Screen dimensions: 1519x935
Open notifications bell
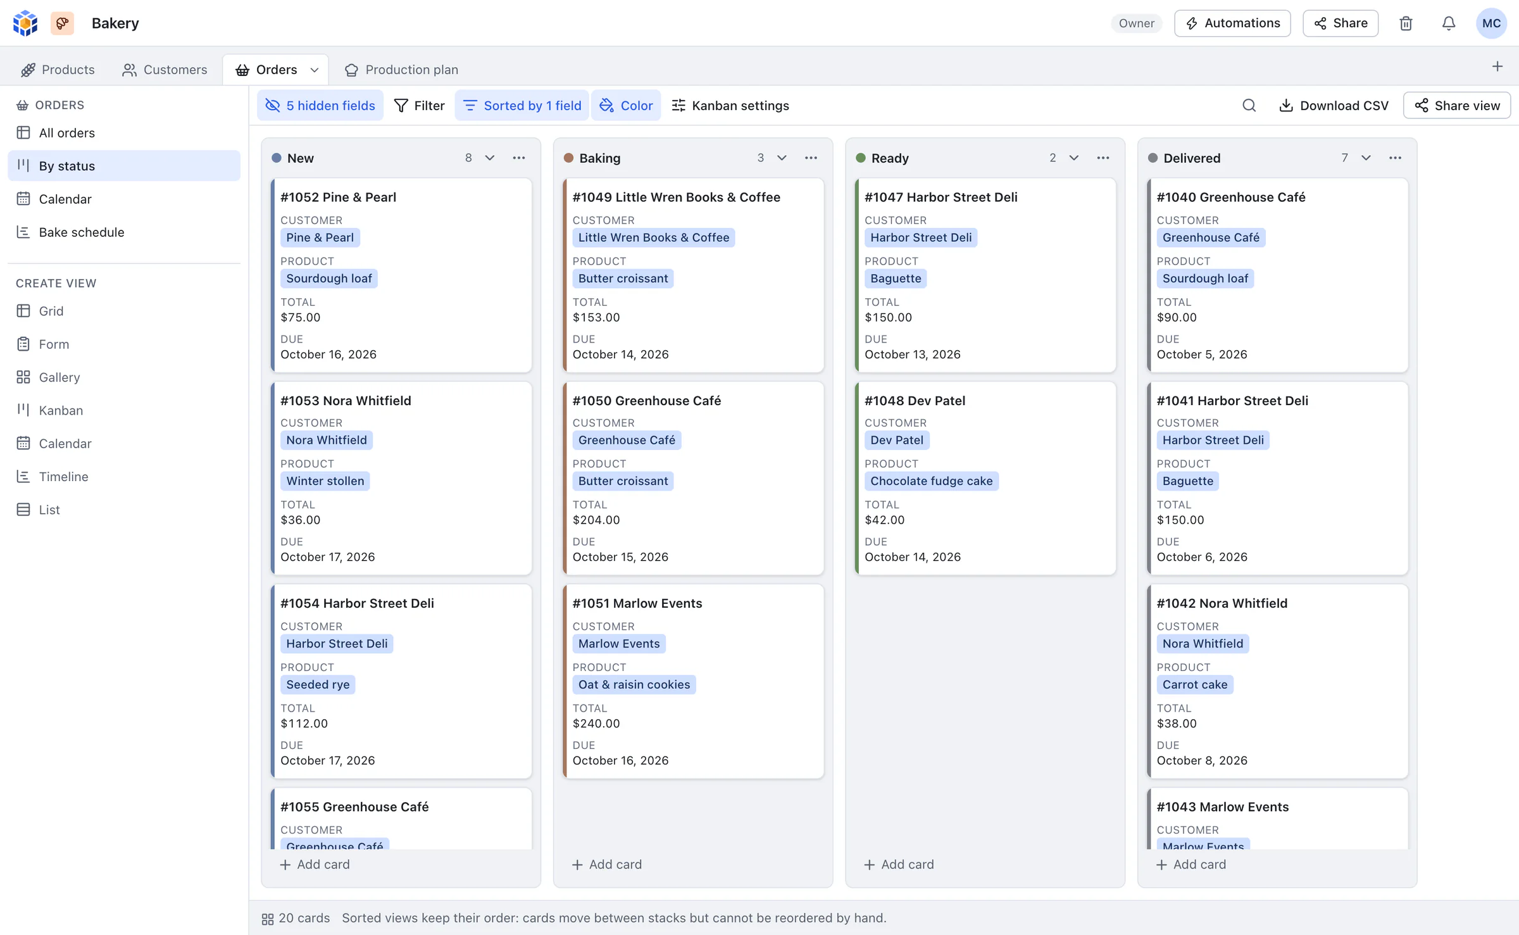[1449, 23]
